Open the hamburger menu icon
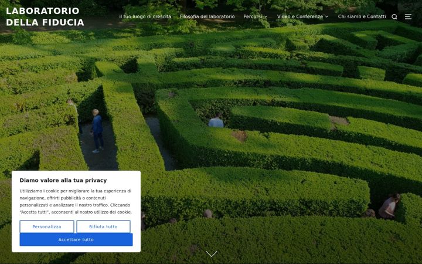 pyautogui.click(x=408, y=16)
